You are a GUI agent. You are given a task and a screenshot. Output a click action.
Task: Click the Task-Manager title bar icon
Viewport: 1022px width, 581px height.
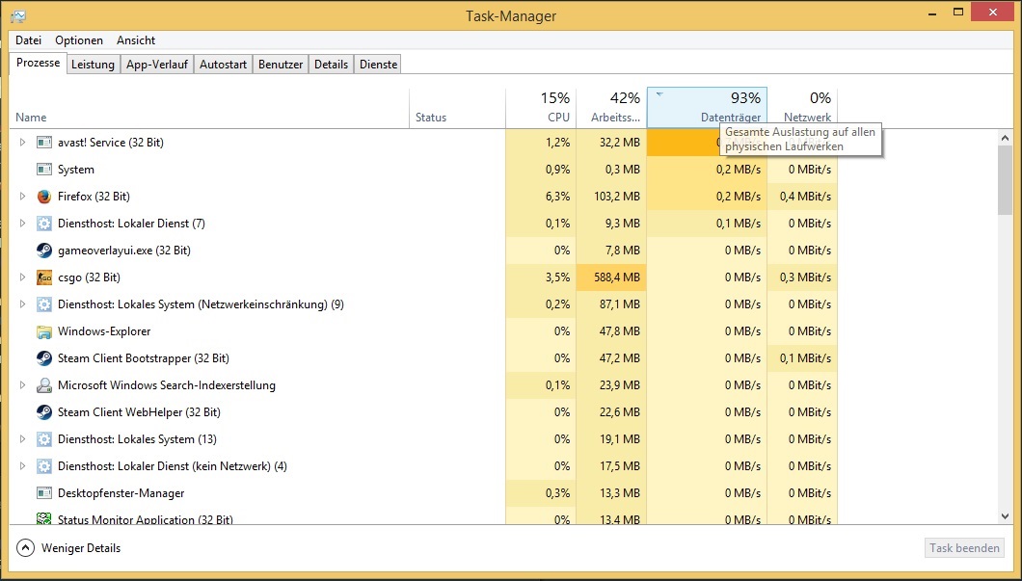coord(18,15)
